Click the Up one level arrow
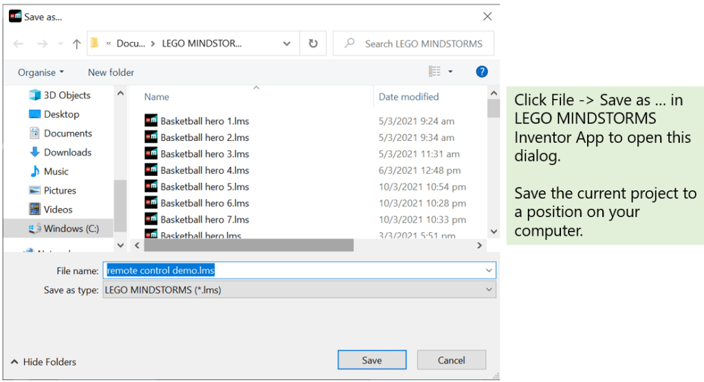 pos(76,44)
